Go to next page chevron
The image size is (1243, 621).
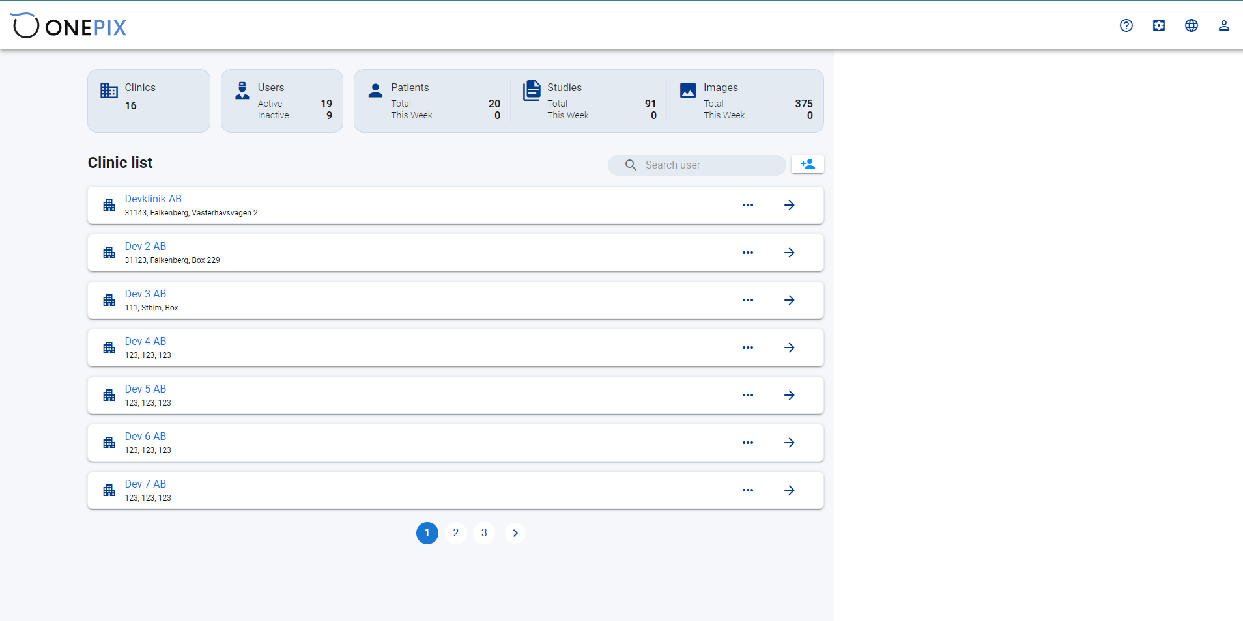(515, 533)
